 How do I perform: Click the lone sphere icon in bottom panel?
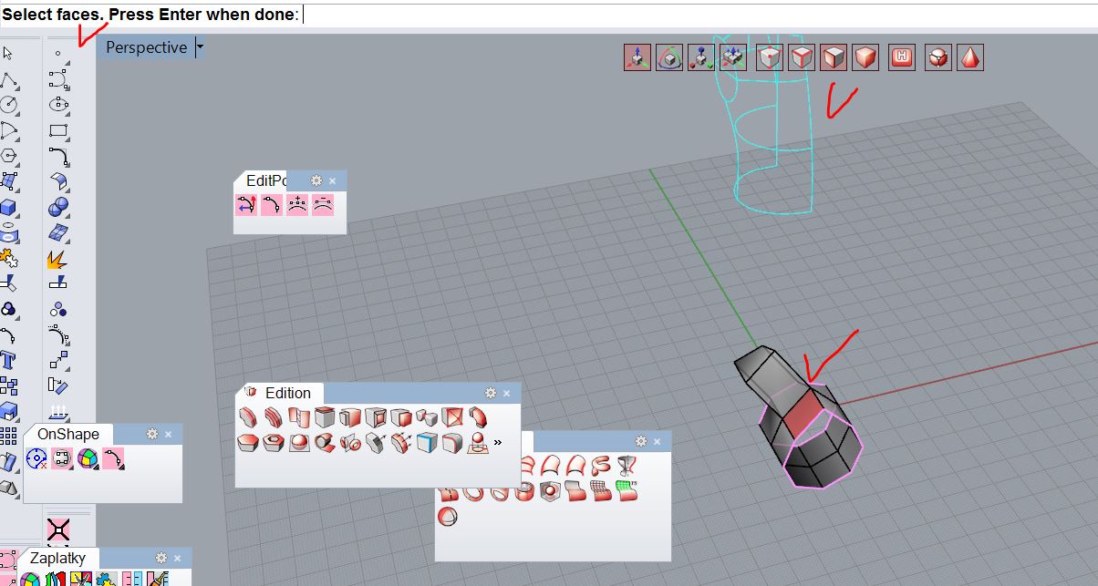tap(448, 517)
